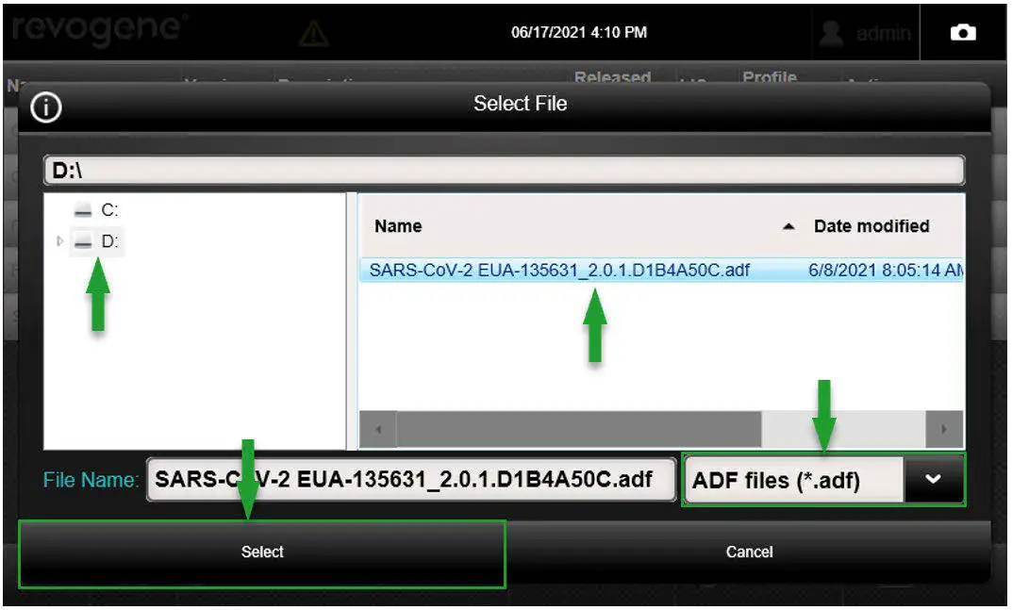Click the information icon on the dialog
The height and width of the screenshot is (610, 1012).
click(x=47, y=105)
